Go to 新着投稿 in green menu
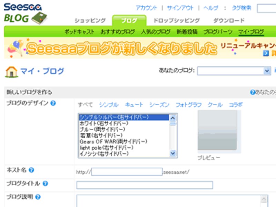Viewport: 276px width, 207px height. [x=187, y=32]
